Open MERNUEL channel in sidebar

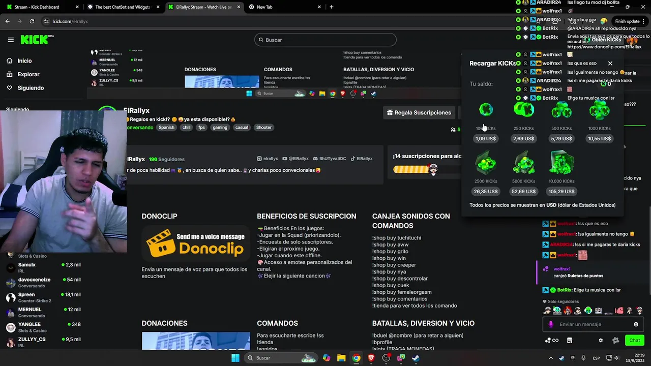43,312
